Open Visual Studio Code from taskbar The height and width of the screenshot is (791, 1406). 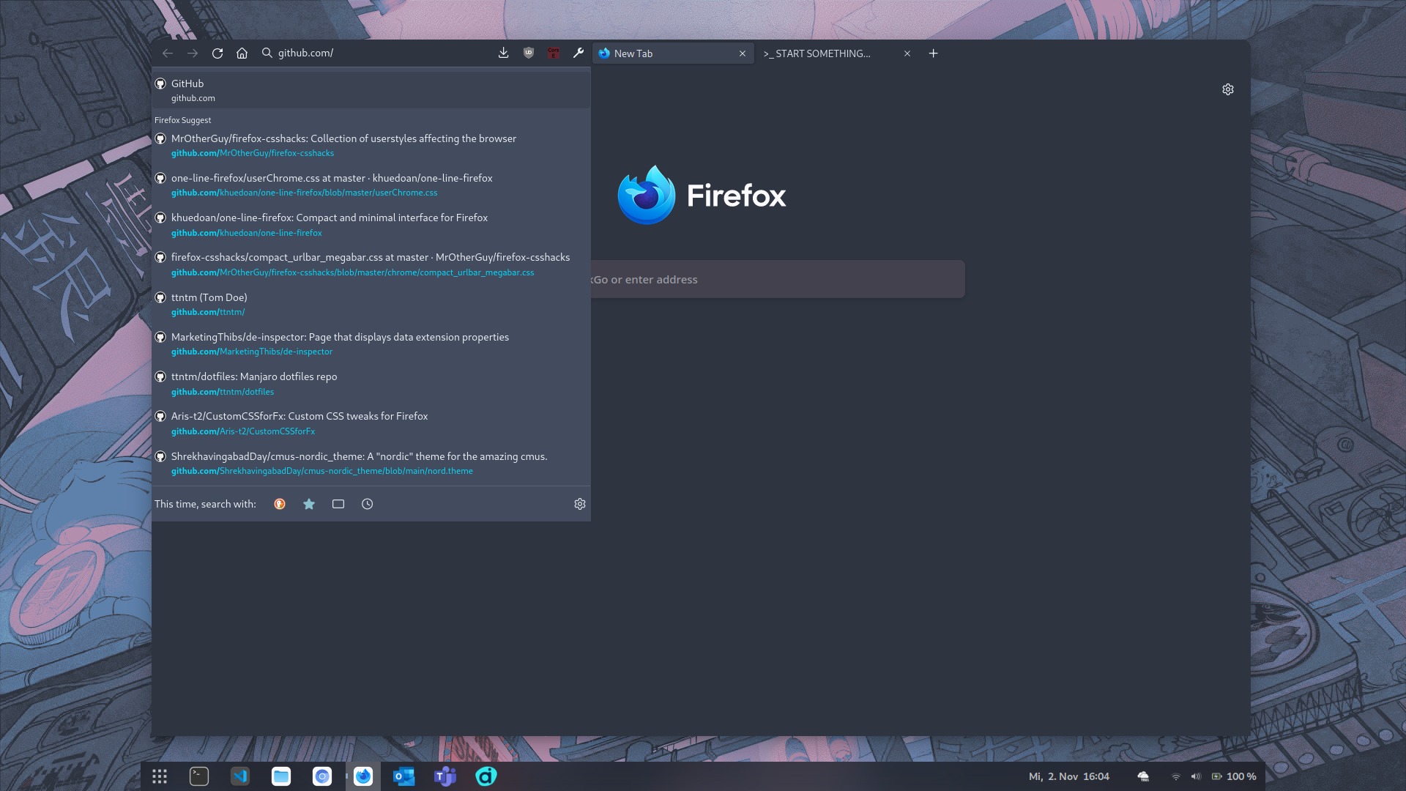(x=240, y=776)
